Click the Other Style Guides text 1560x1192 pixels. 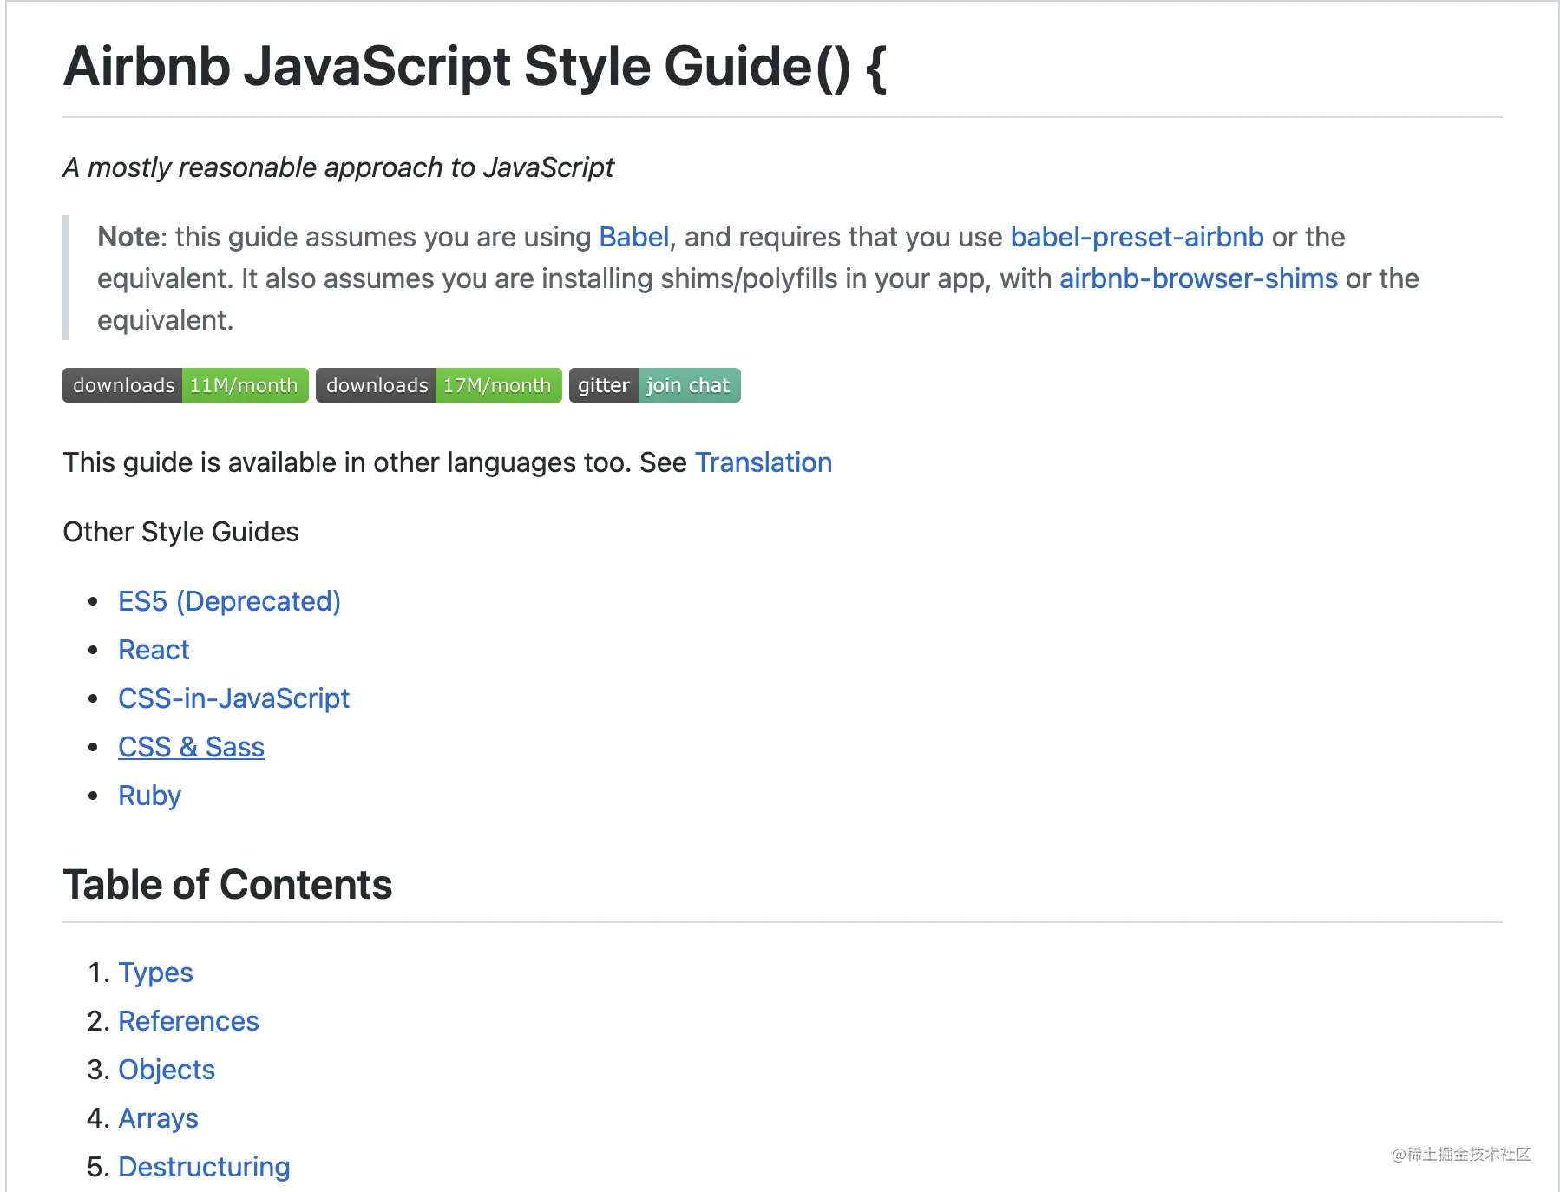pyautogui.click(x=180, y=532)
